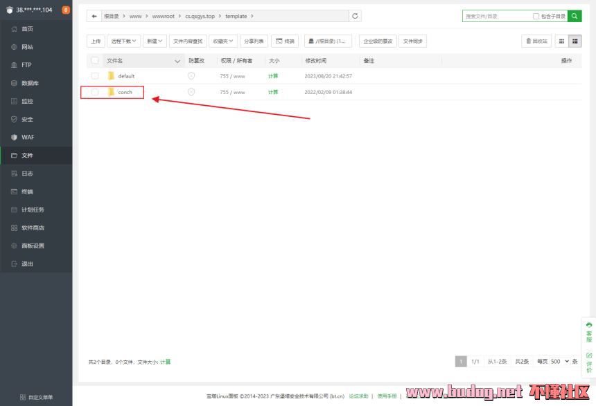The height and width of the screenshot is (406, 596).
Task: Refresh the file list
Action: pos(355,16)
